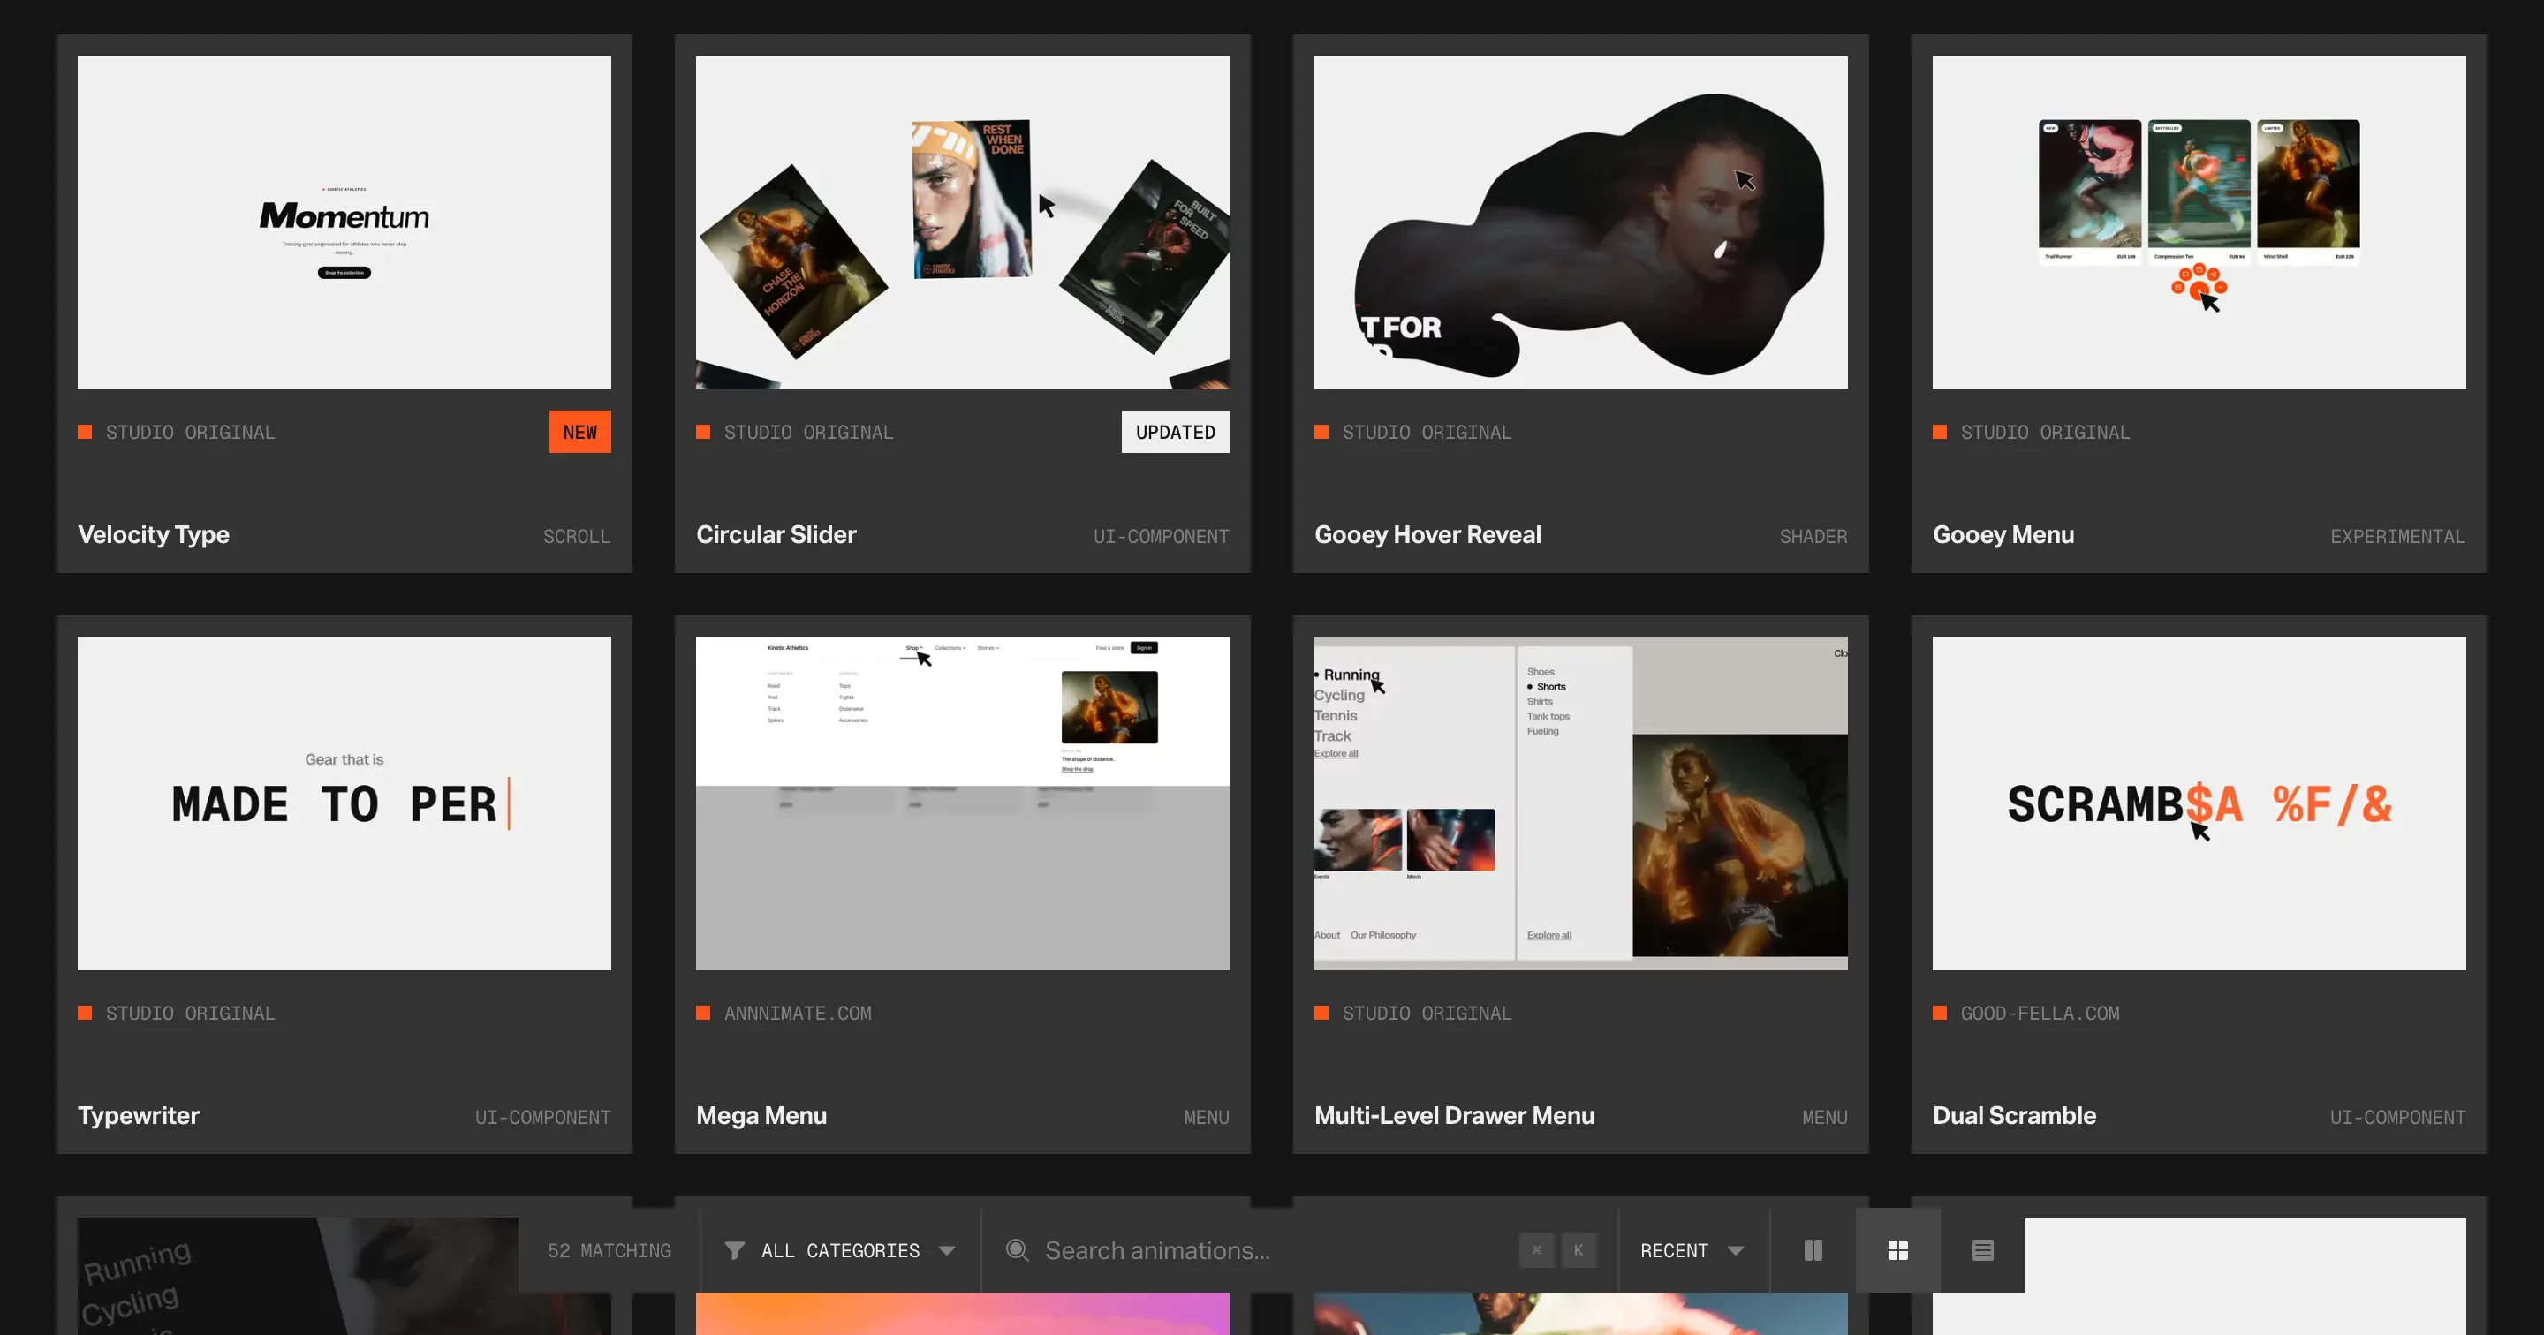Click orange square beside ANNNIMATE.COM
Viewport: 2544px width, 1335px height.
pyautogui.click(x=703, y=1012)
